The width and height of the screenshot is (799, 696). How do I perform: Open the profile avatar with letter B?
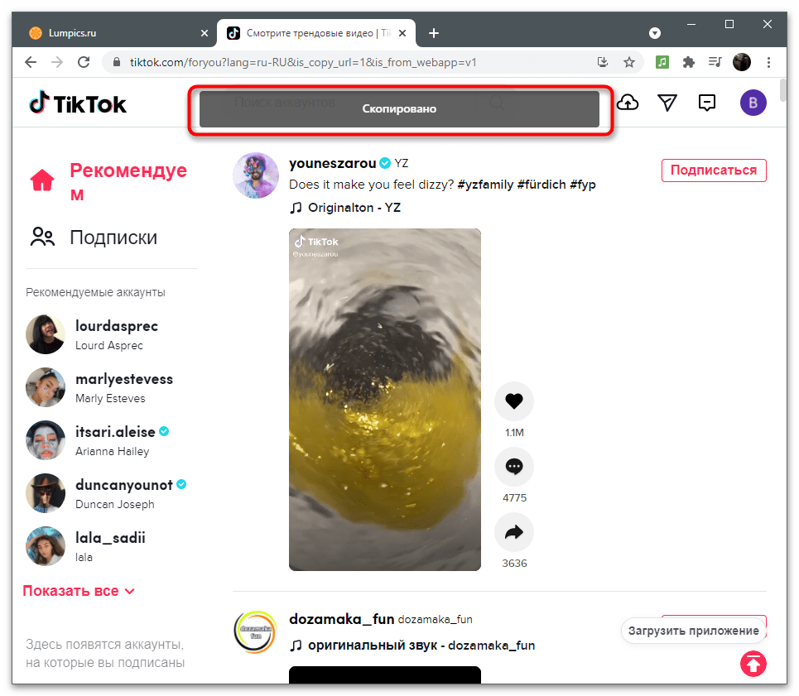[753, 103]
